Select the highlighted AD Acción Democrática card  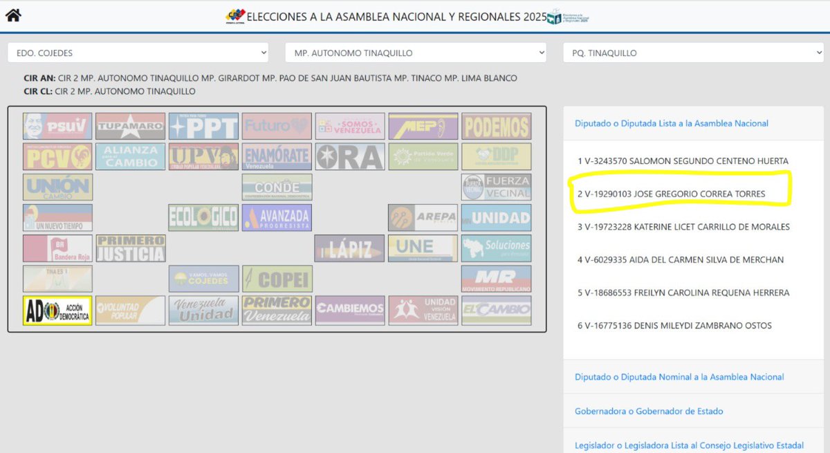tap(57, 310)
